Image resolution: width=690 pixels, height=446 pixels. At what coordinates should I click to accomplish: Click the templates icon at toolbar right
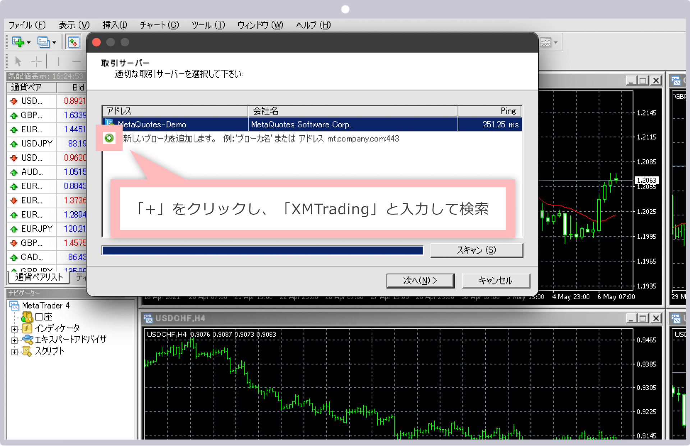tap(546, 42)
